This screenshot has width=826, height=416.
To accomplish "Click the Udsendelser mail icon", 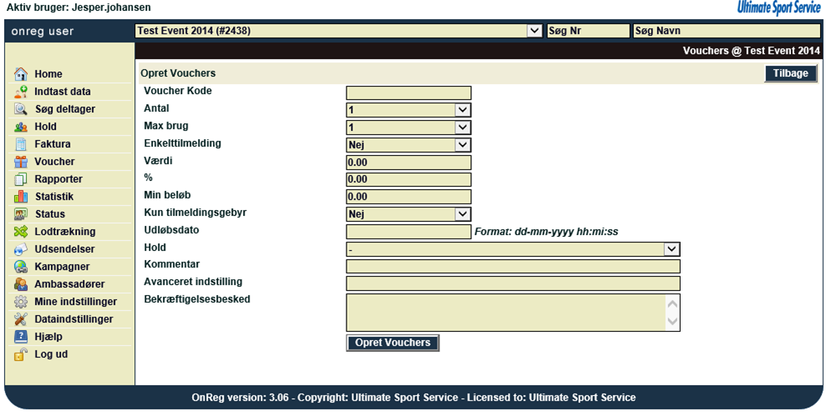I will (x=21, y=249).
